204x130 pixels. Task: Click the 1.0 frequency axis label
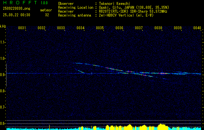coord(3,58)
